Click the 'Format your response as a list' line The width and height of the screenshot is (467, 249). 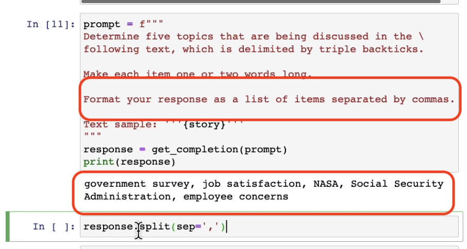pyautogui.click(x=268, y=99)
